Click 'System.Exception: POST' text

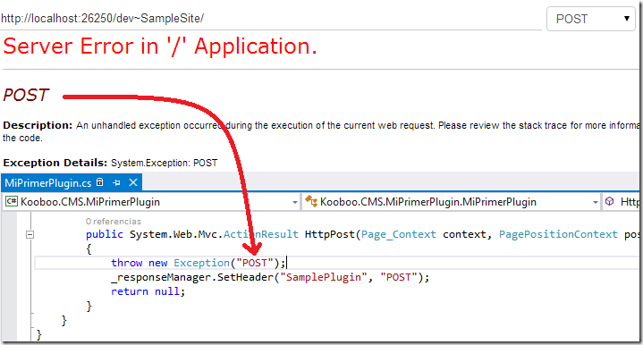[164, 163]
